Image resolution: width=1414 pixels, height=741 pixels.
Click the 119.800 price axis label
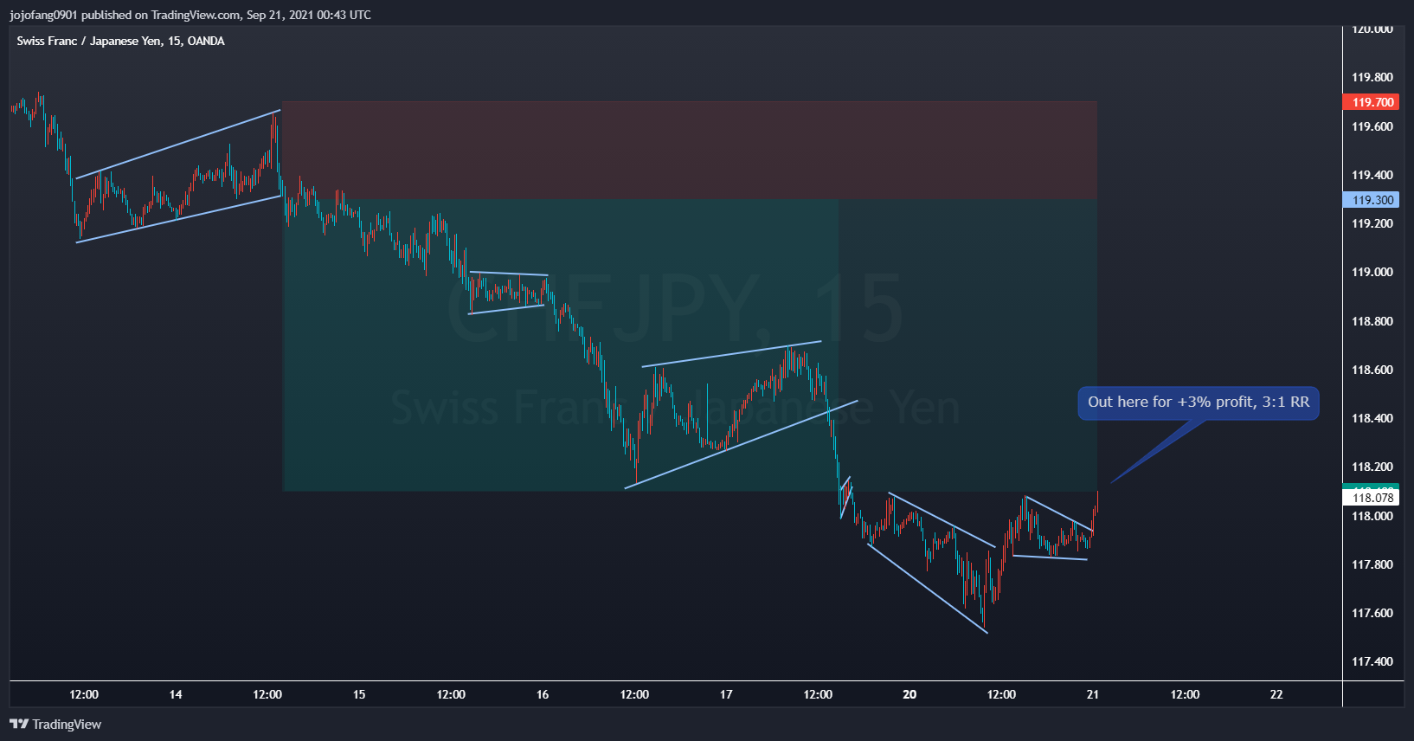1372,77
